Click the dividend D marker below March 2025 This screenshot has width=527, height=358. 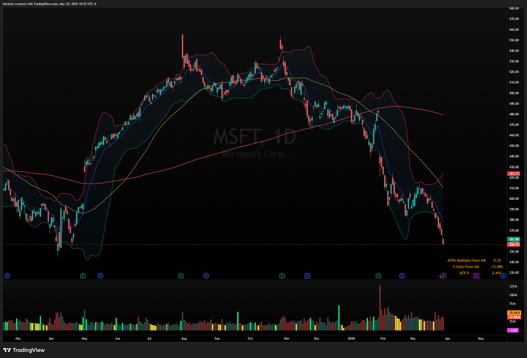click(x=7, y=276)
